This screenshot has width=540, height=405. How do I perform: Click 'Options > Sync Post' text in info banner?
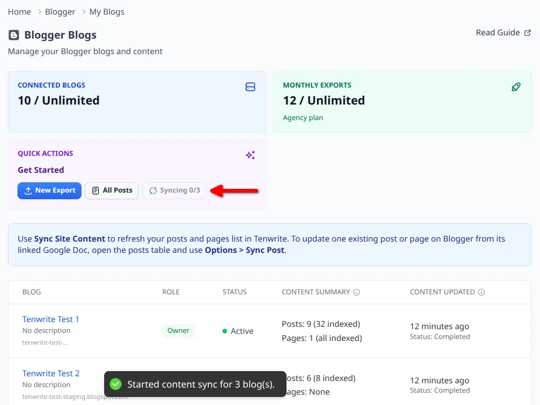click(x=245, y=250)
